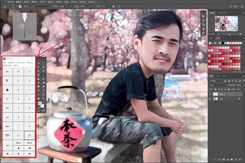The image size is (245, 163).
Task: Click the black swatch in recent colors
Action: coord(223,43)
